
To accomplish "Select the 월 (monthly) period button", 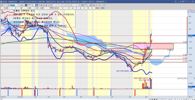I will [x=41, y=5].
